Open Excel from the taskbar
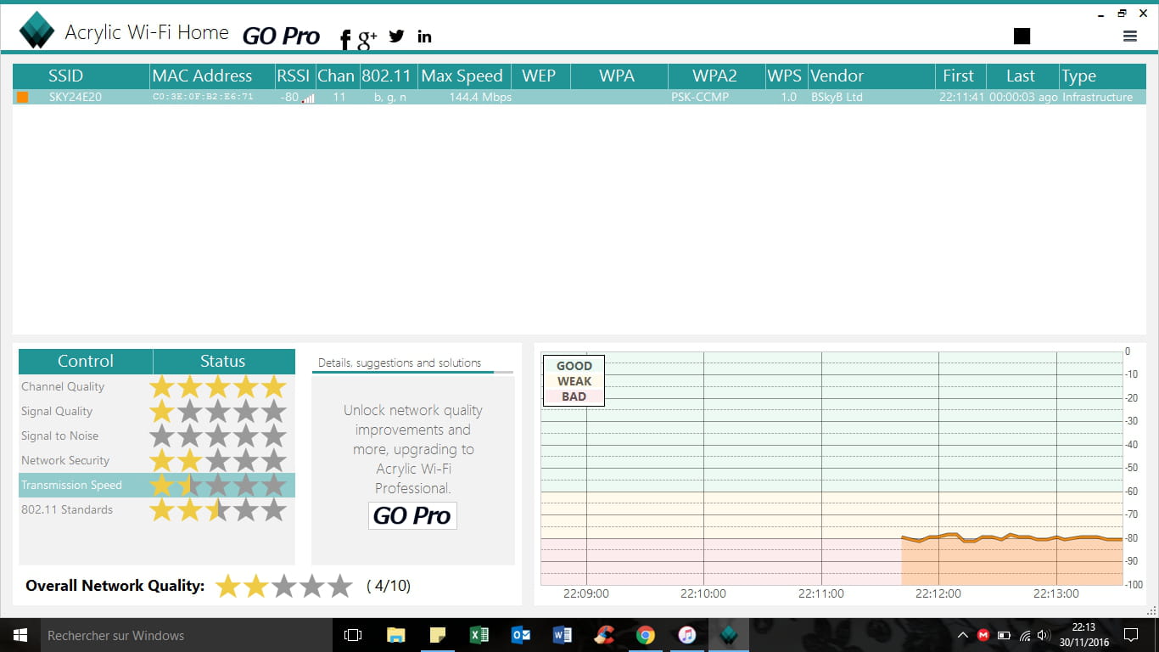Viewport: 1159px width, 652px height. tap(479, 635)
